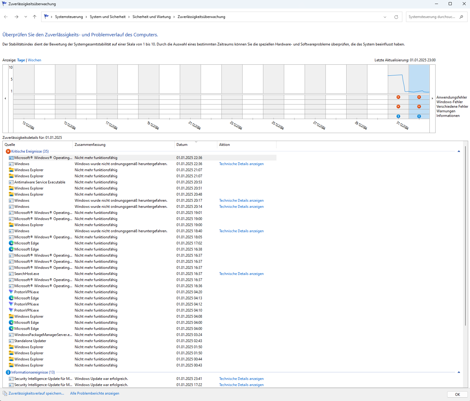Screen dimensions: 470x401
Task: Open Sicherheit und Wartung breadcrumb
Action: click(x=151, y=17)
